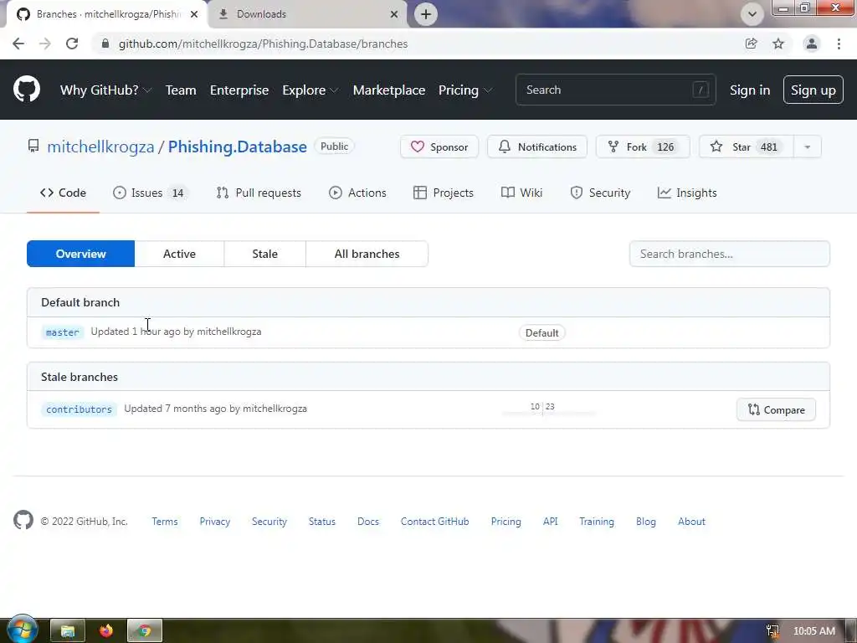Click the lock icon in address bar
The width and height of the screenshot is (857, 643).
105,44
